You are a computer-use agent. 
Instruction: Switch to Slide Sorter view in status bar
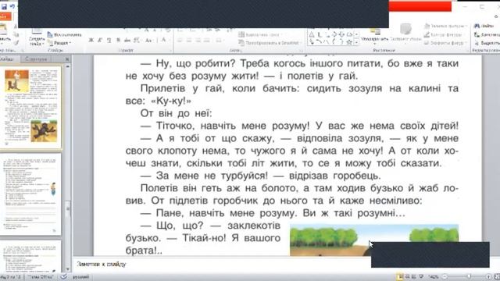(407, 276)
